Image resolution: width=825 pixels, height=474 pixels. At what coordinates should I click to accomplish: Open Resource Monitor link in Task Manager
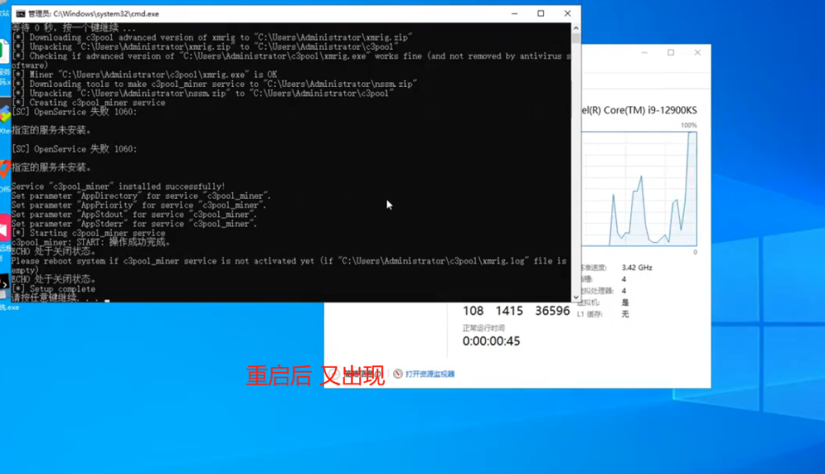pos(430,374)
